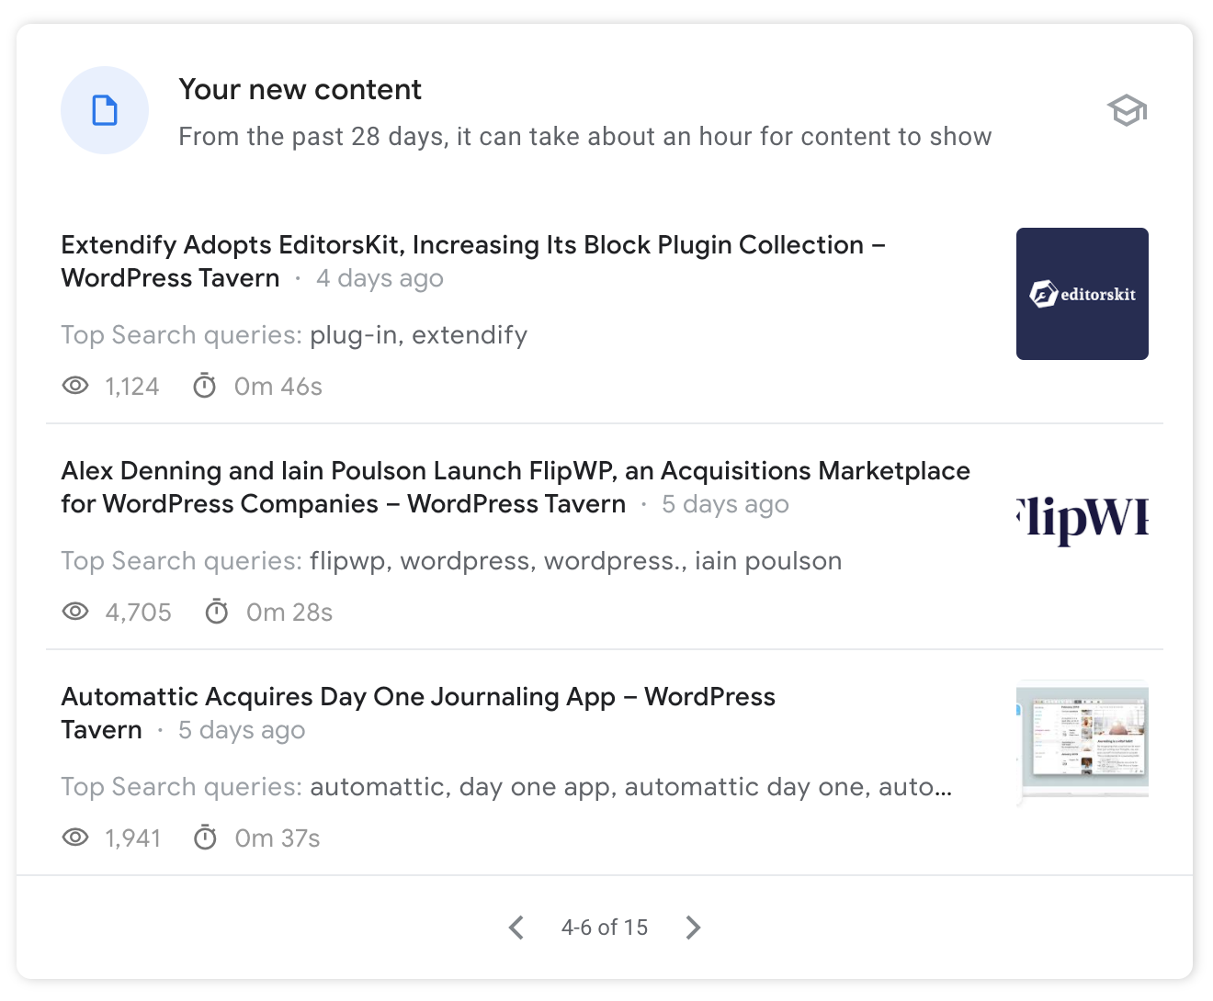
Task: Click the editorskit thumbnail image
Action: pos(1082,294)
